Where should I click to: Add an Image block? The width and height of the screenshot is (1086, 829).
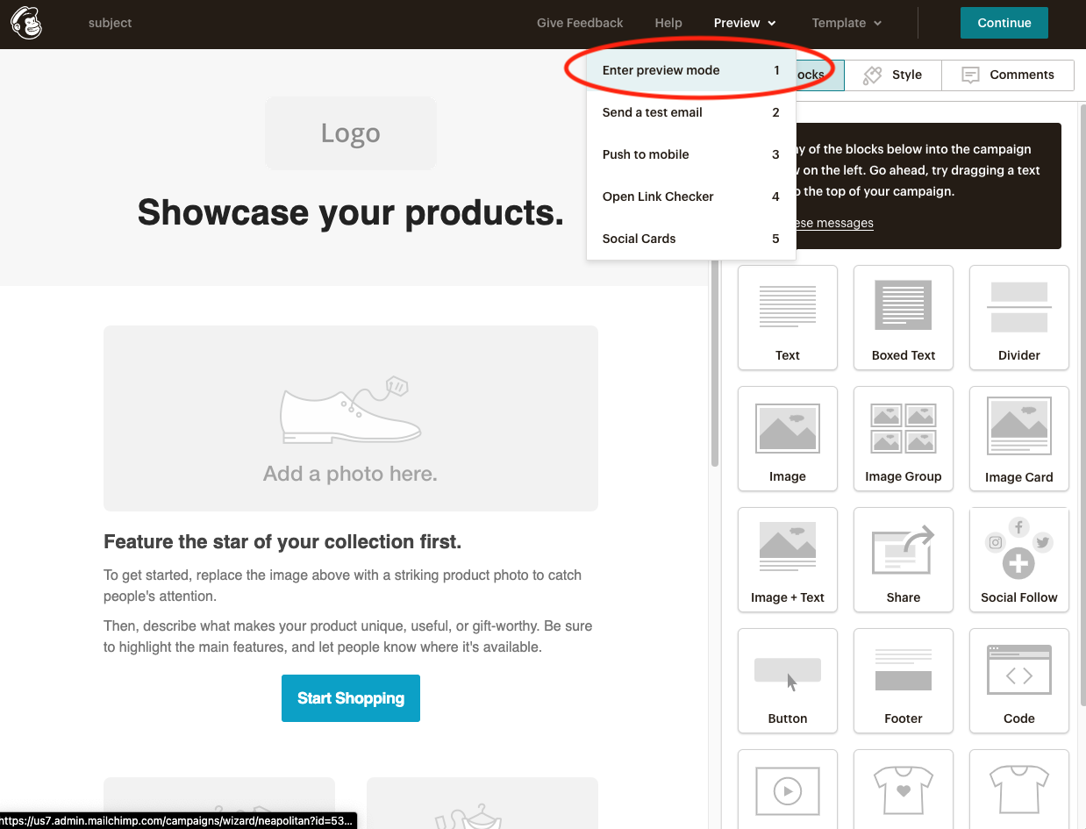pyautogui.click(x=788, y=439)
